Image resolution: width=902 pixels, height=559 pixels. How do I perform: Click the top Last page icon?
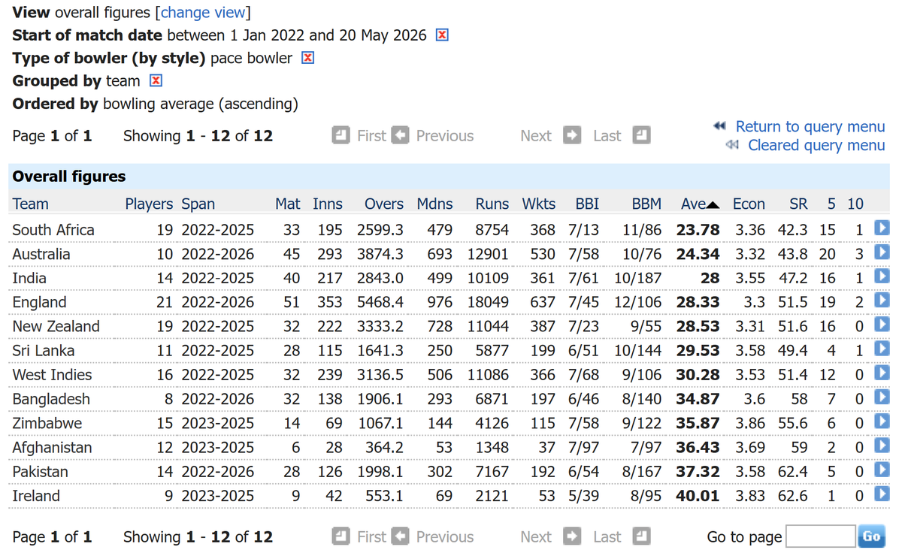[641, 135]
